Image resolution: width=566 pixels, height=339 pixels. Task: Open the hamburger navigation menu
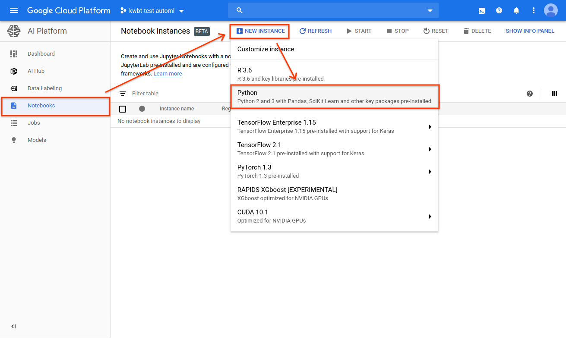14,10
